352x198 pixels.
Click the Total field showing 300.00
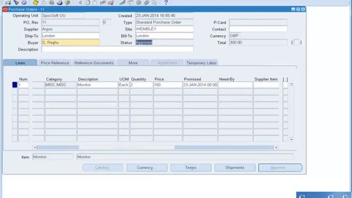pyautogui.click(x=258, y=43)
